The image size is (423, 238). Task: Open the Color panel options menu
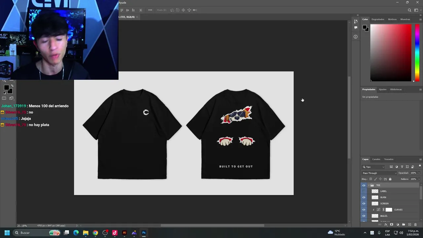420,19
